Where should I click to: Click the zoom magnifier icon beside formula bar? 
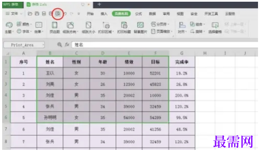(59, 45)
